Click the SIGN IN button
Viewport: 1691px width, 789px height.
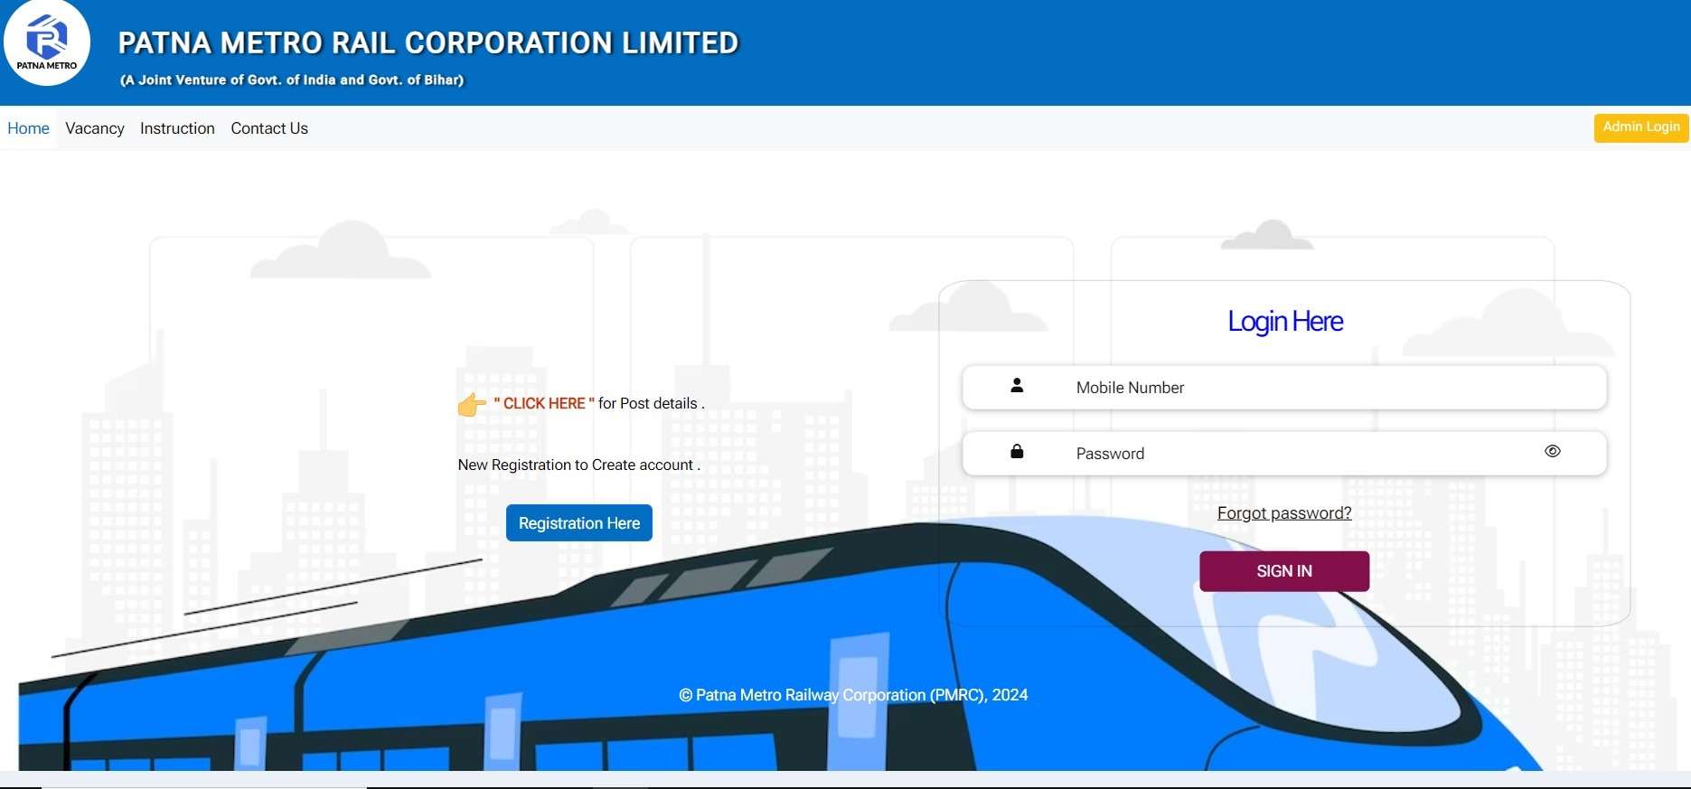(1284, 571)
